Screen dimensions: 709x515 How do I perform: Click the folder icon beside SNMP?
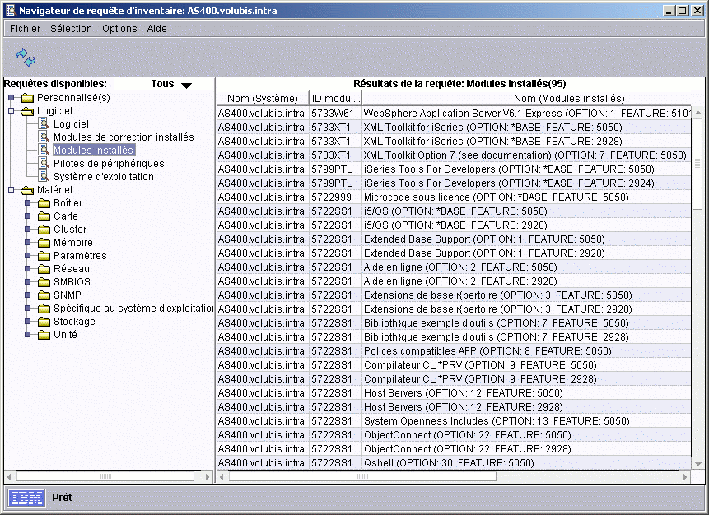pos(44,295)
